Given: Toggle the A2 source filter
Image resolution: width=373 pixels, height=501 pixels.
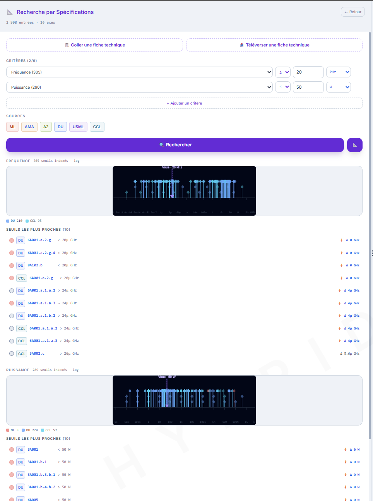Looking at the screenshot, I should (x=46, y=127).
